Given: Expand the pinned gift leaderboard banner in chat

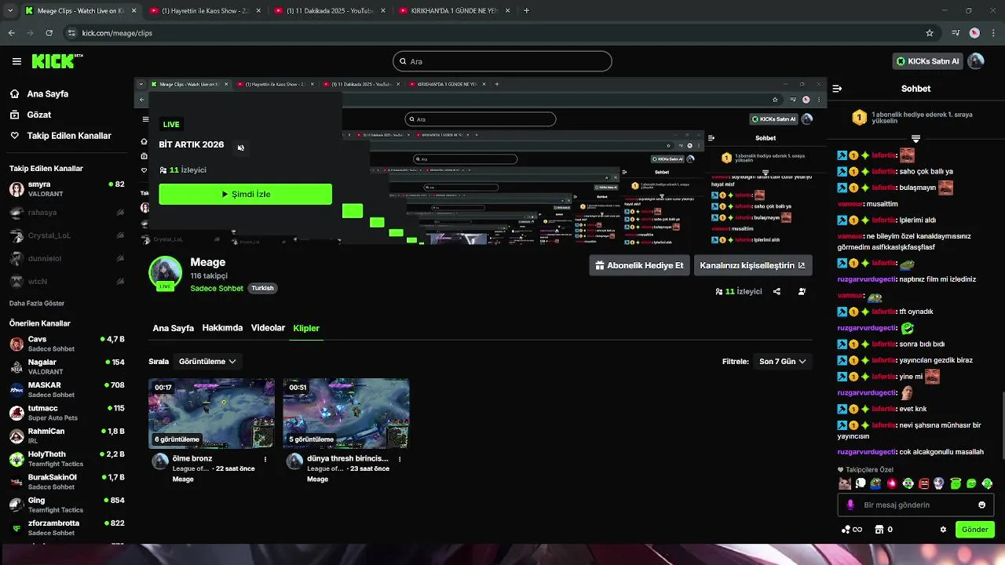Looking at the screenshot, I should click(x=915, y=139).
